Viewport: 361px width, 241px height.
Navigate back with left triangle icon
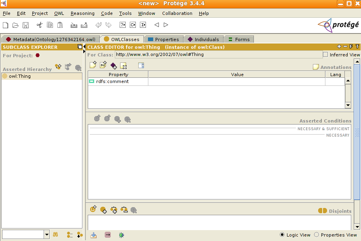(156, 25)
